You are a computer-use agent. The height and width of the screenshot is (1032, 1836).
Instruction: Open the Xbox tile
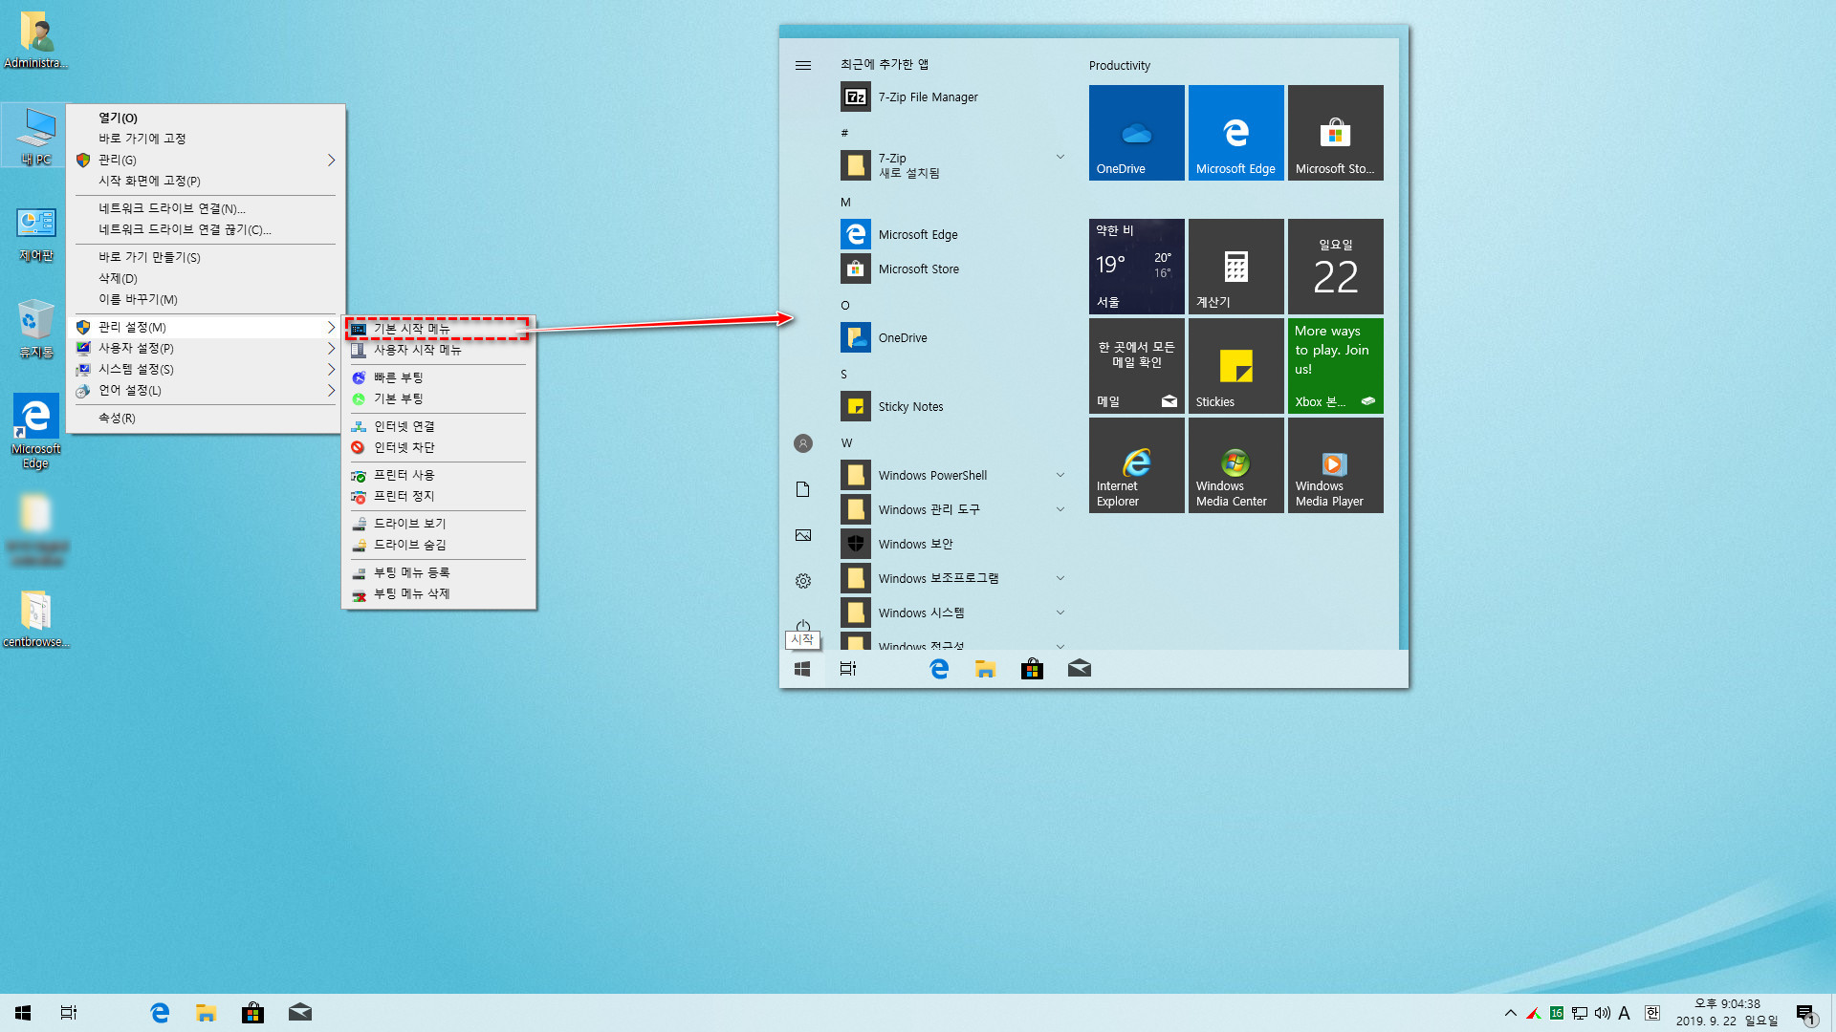pyautogui.click(x=1335, y=365)
